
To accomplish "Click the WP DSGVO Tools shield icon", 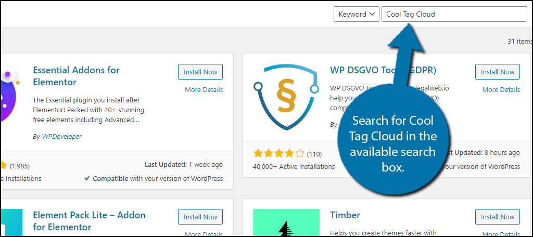I will click(286, 97).
